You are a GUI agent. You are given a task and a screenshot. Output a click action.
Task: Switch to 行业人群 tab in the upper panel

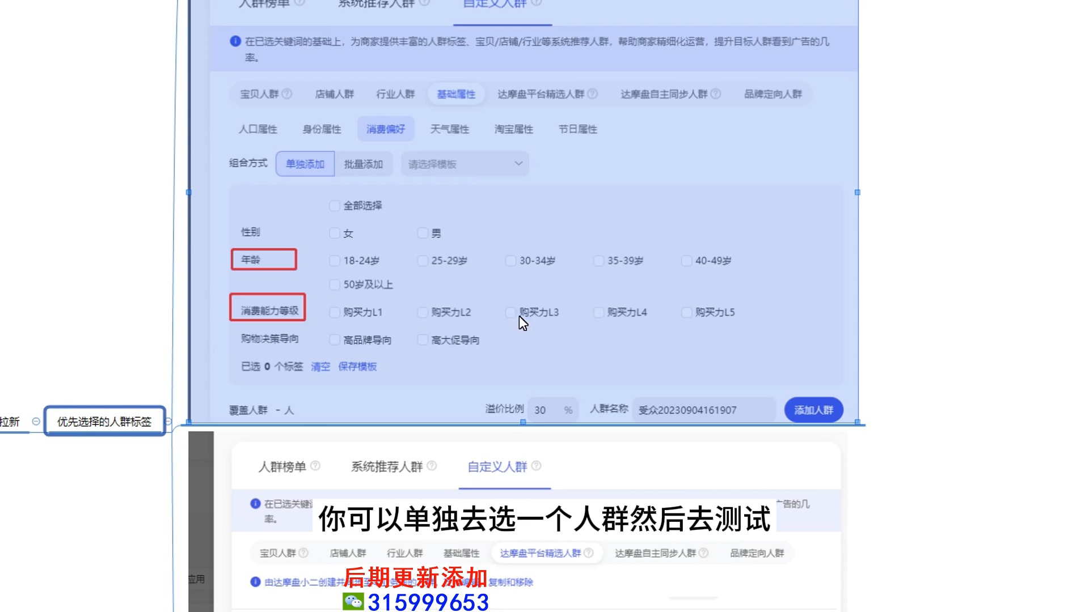(x=395, y=94)
